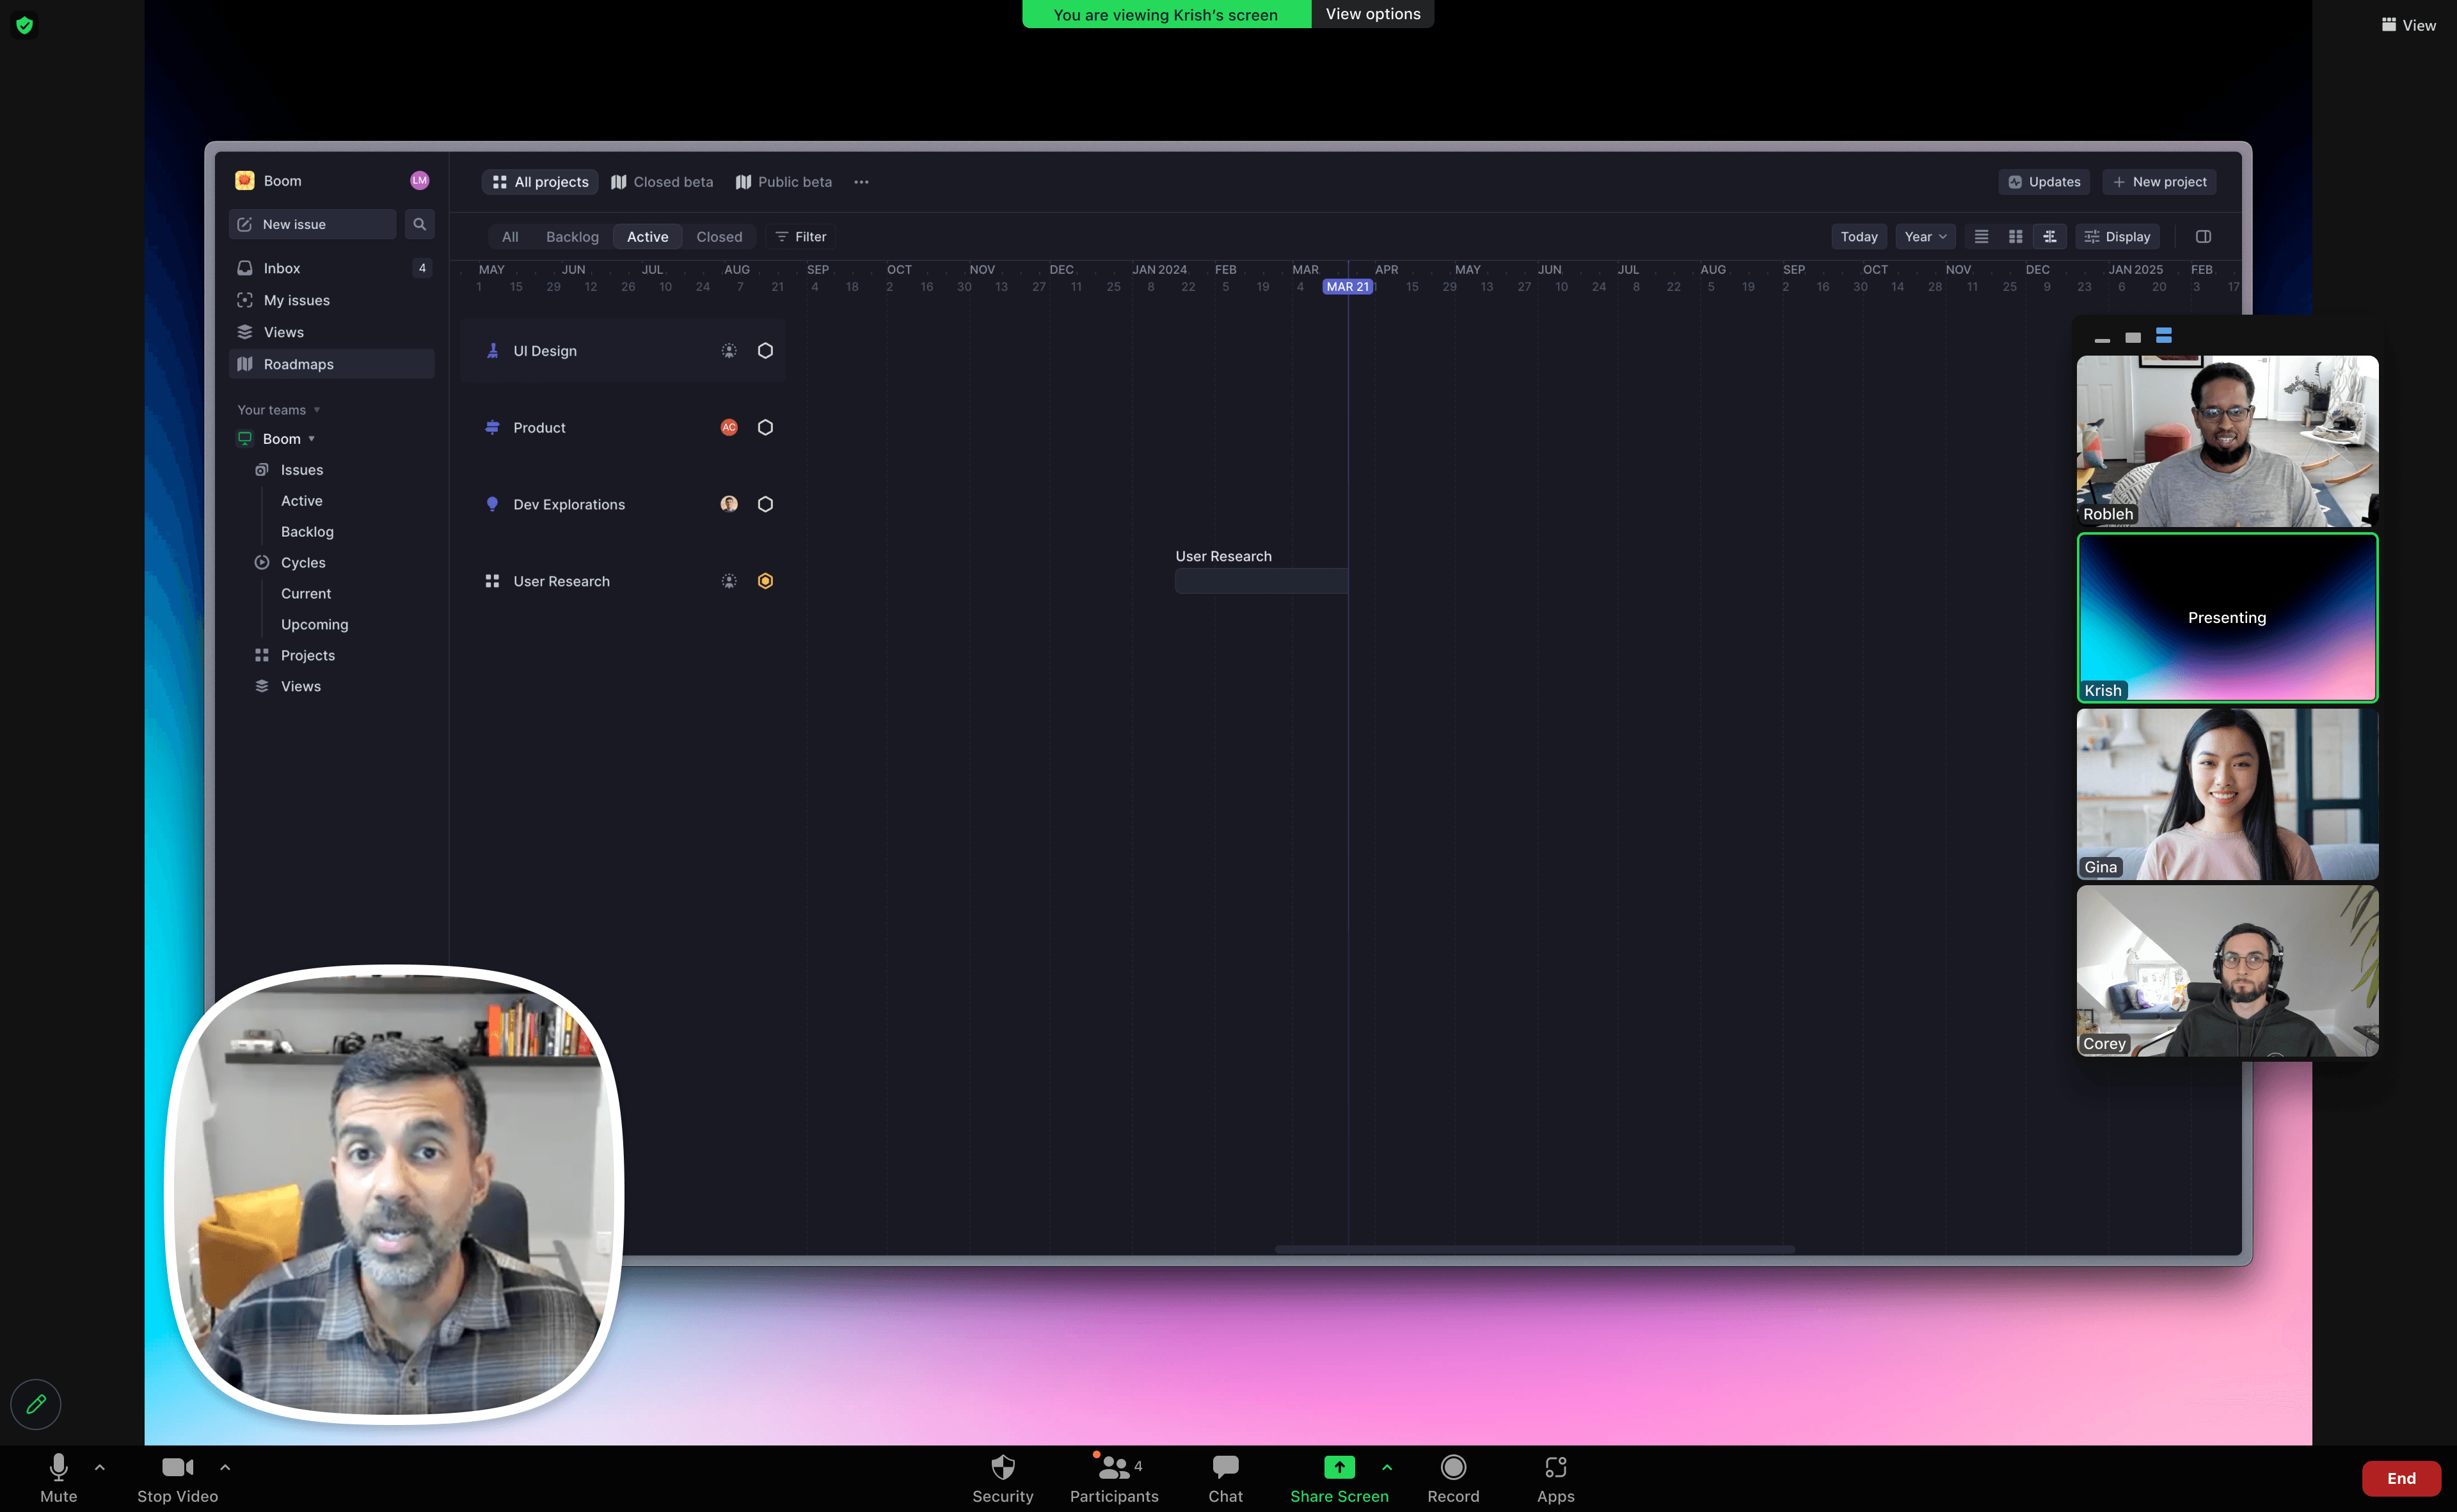Open Zoom annotation pencil tool
The width and height of the screenshot is (2457, 1512).
coord(36,1404)
